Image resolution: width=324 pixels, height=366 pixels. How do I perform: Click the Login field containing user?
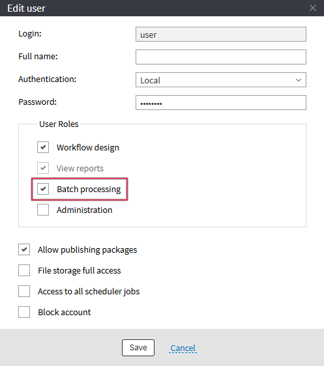point(221,35)
